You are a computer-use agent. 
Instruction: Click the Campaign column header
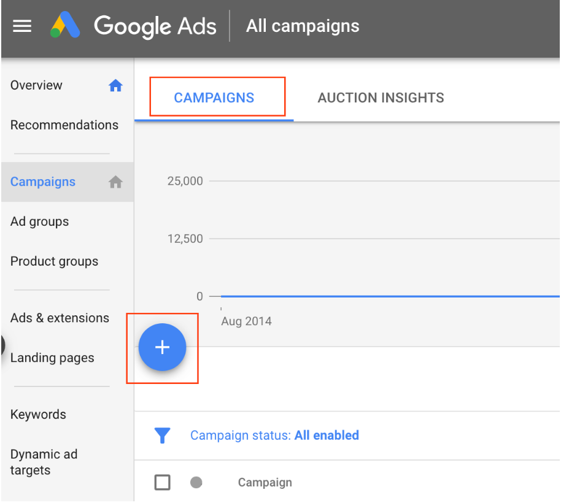pyautogui.click(x=265, y=482)
